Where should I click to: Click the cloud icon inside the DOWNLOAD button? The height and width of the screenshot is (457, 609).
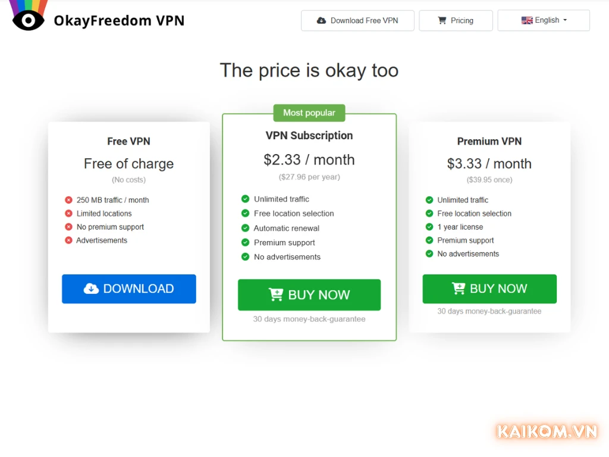[x=90, y=289]
